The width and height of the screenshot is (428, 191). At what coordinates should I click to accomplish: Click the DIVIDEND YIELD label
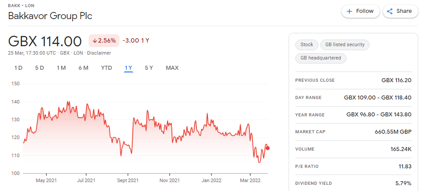point(314,183)
